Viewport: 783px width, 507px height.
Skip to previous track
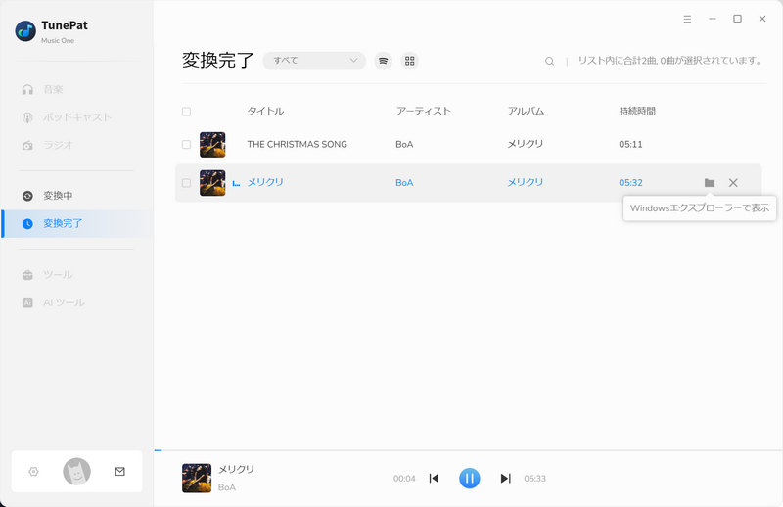[x=434, y=479]
